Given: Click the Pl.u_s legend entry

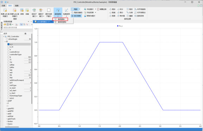Looking at the screenshot, I should (120, 26).
